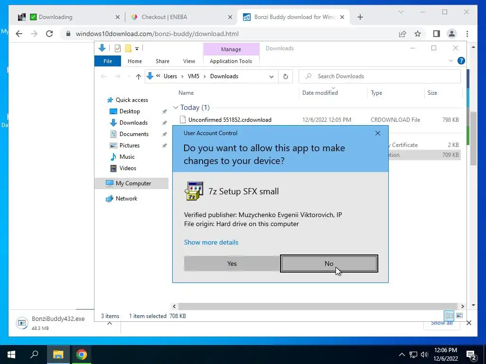Refresh the Downloads folder view
The height and width of the screenshot is (364, 486).
(285, 76)
